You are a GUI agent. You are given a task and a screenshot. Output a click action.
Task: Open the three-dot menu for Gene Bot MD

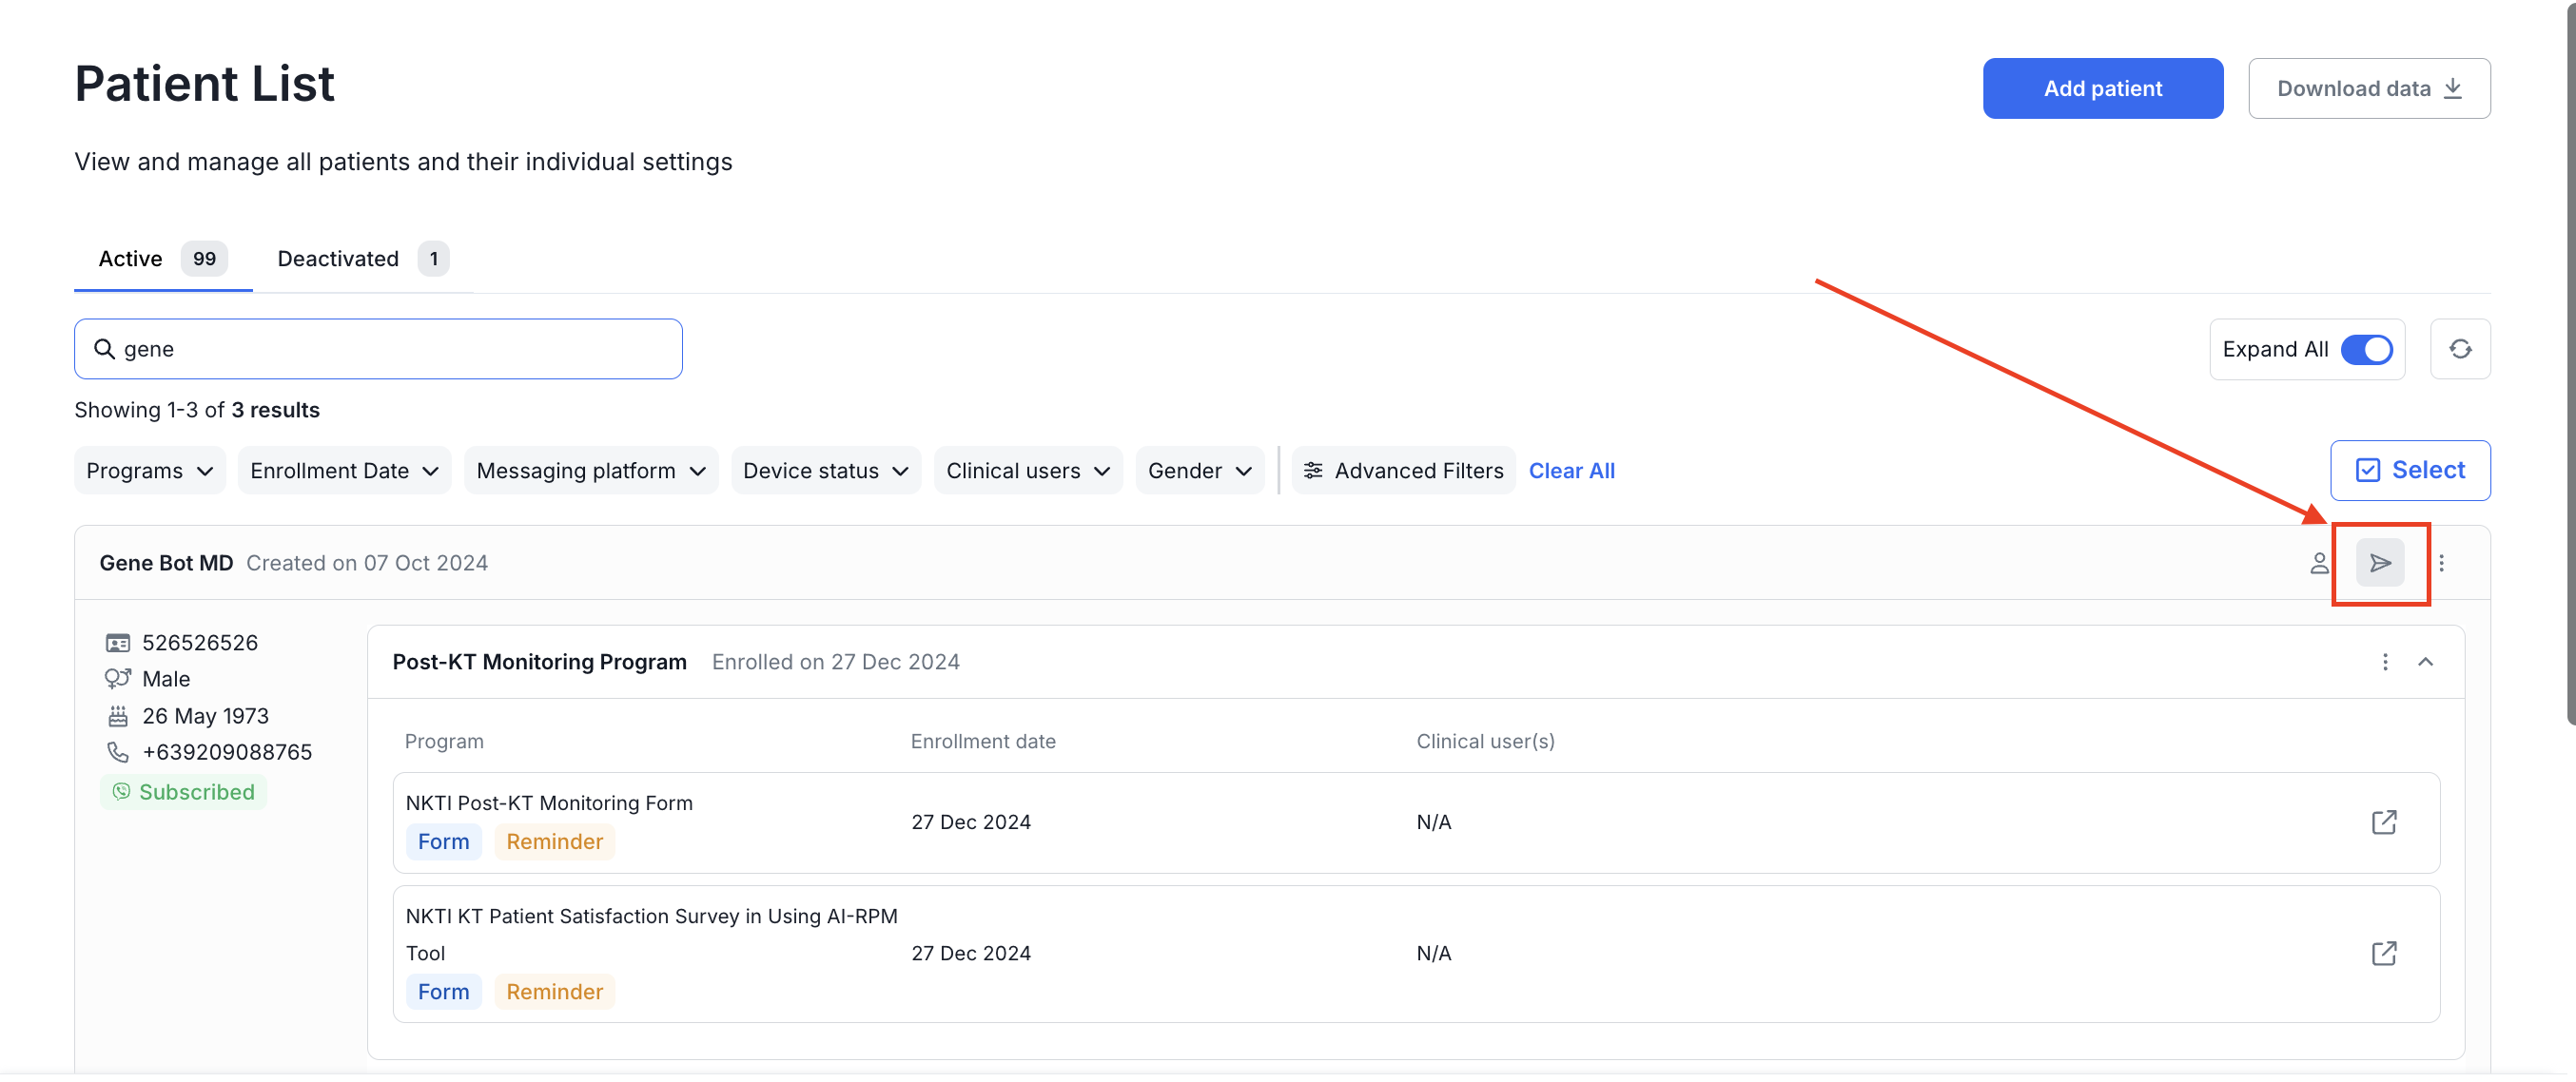point(2441,563)
